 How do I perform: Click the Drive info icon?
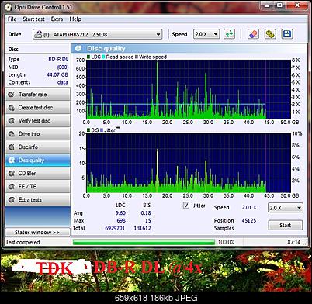coord(11,134)
